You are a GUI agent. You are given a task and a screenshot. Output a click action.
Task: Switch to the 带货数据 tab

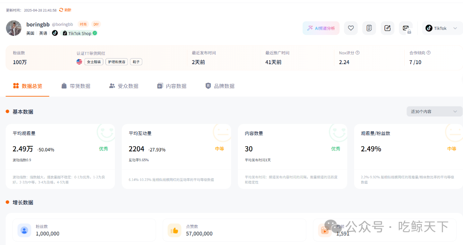(x=76, y=86)
